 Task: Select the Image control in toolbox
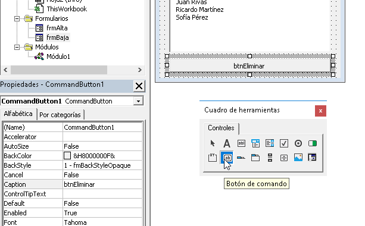pos(298,158)
